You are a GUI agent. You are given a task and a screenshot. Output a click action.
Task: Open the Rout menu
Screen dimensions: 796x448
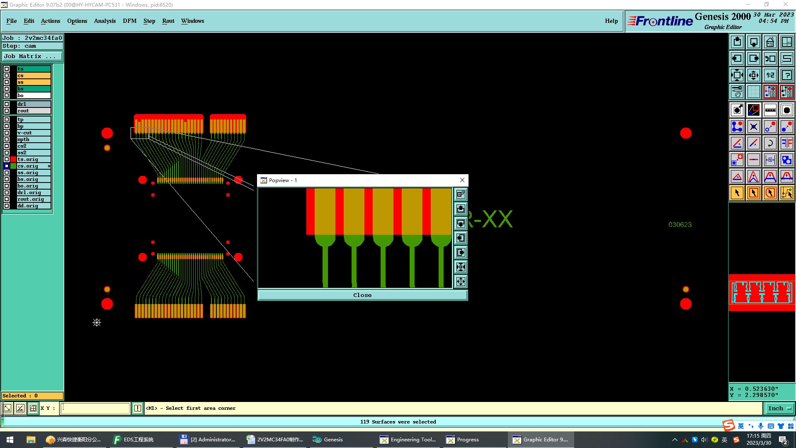pyautogui.click(x=168, y=21)
